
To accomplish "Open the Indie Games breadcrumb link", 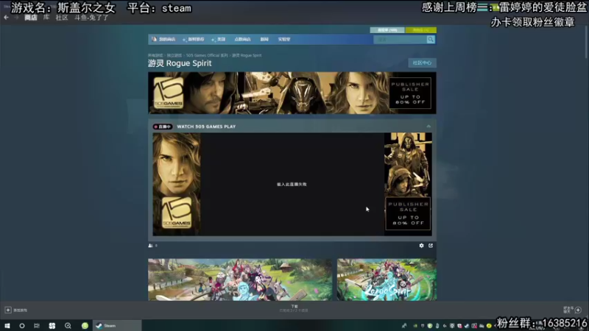I will coord(174,55).
